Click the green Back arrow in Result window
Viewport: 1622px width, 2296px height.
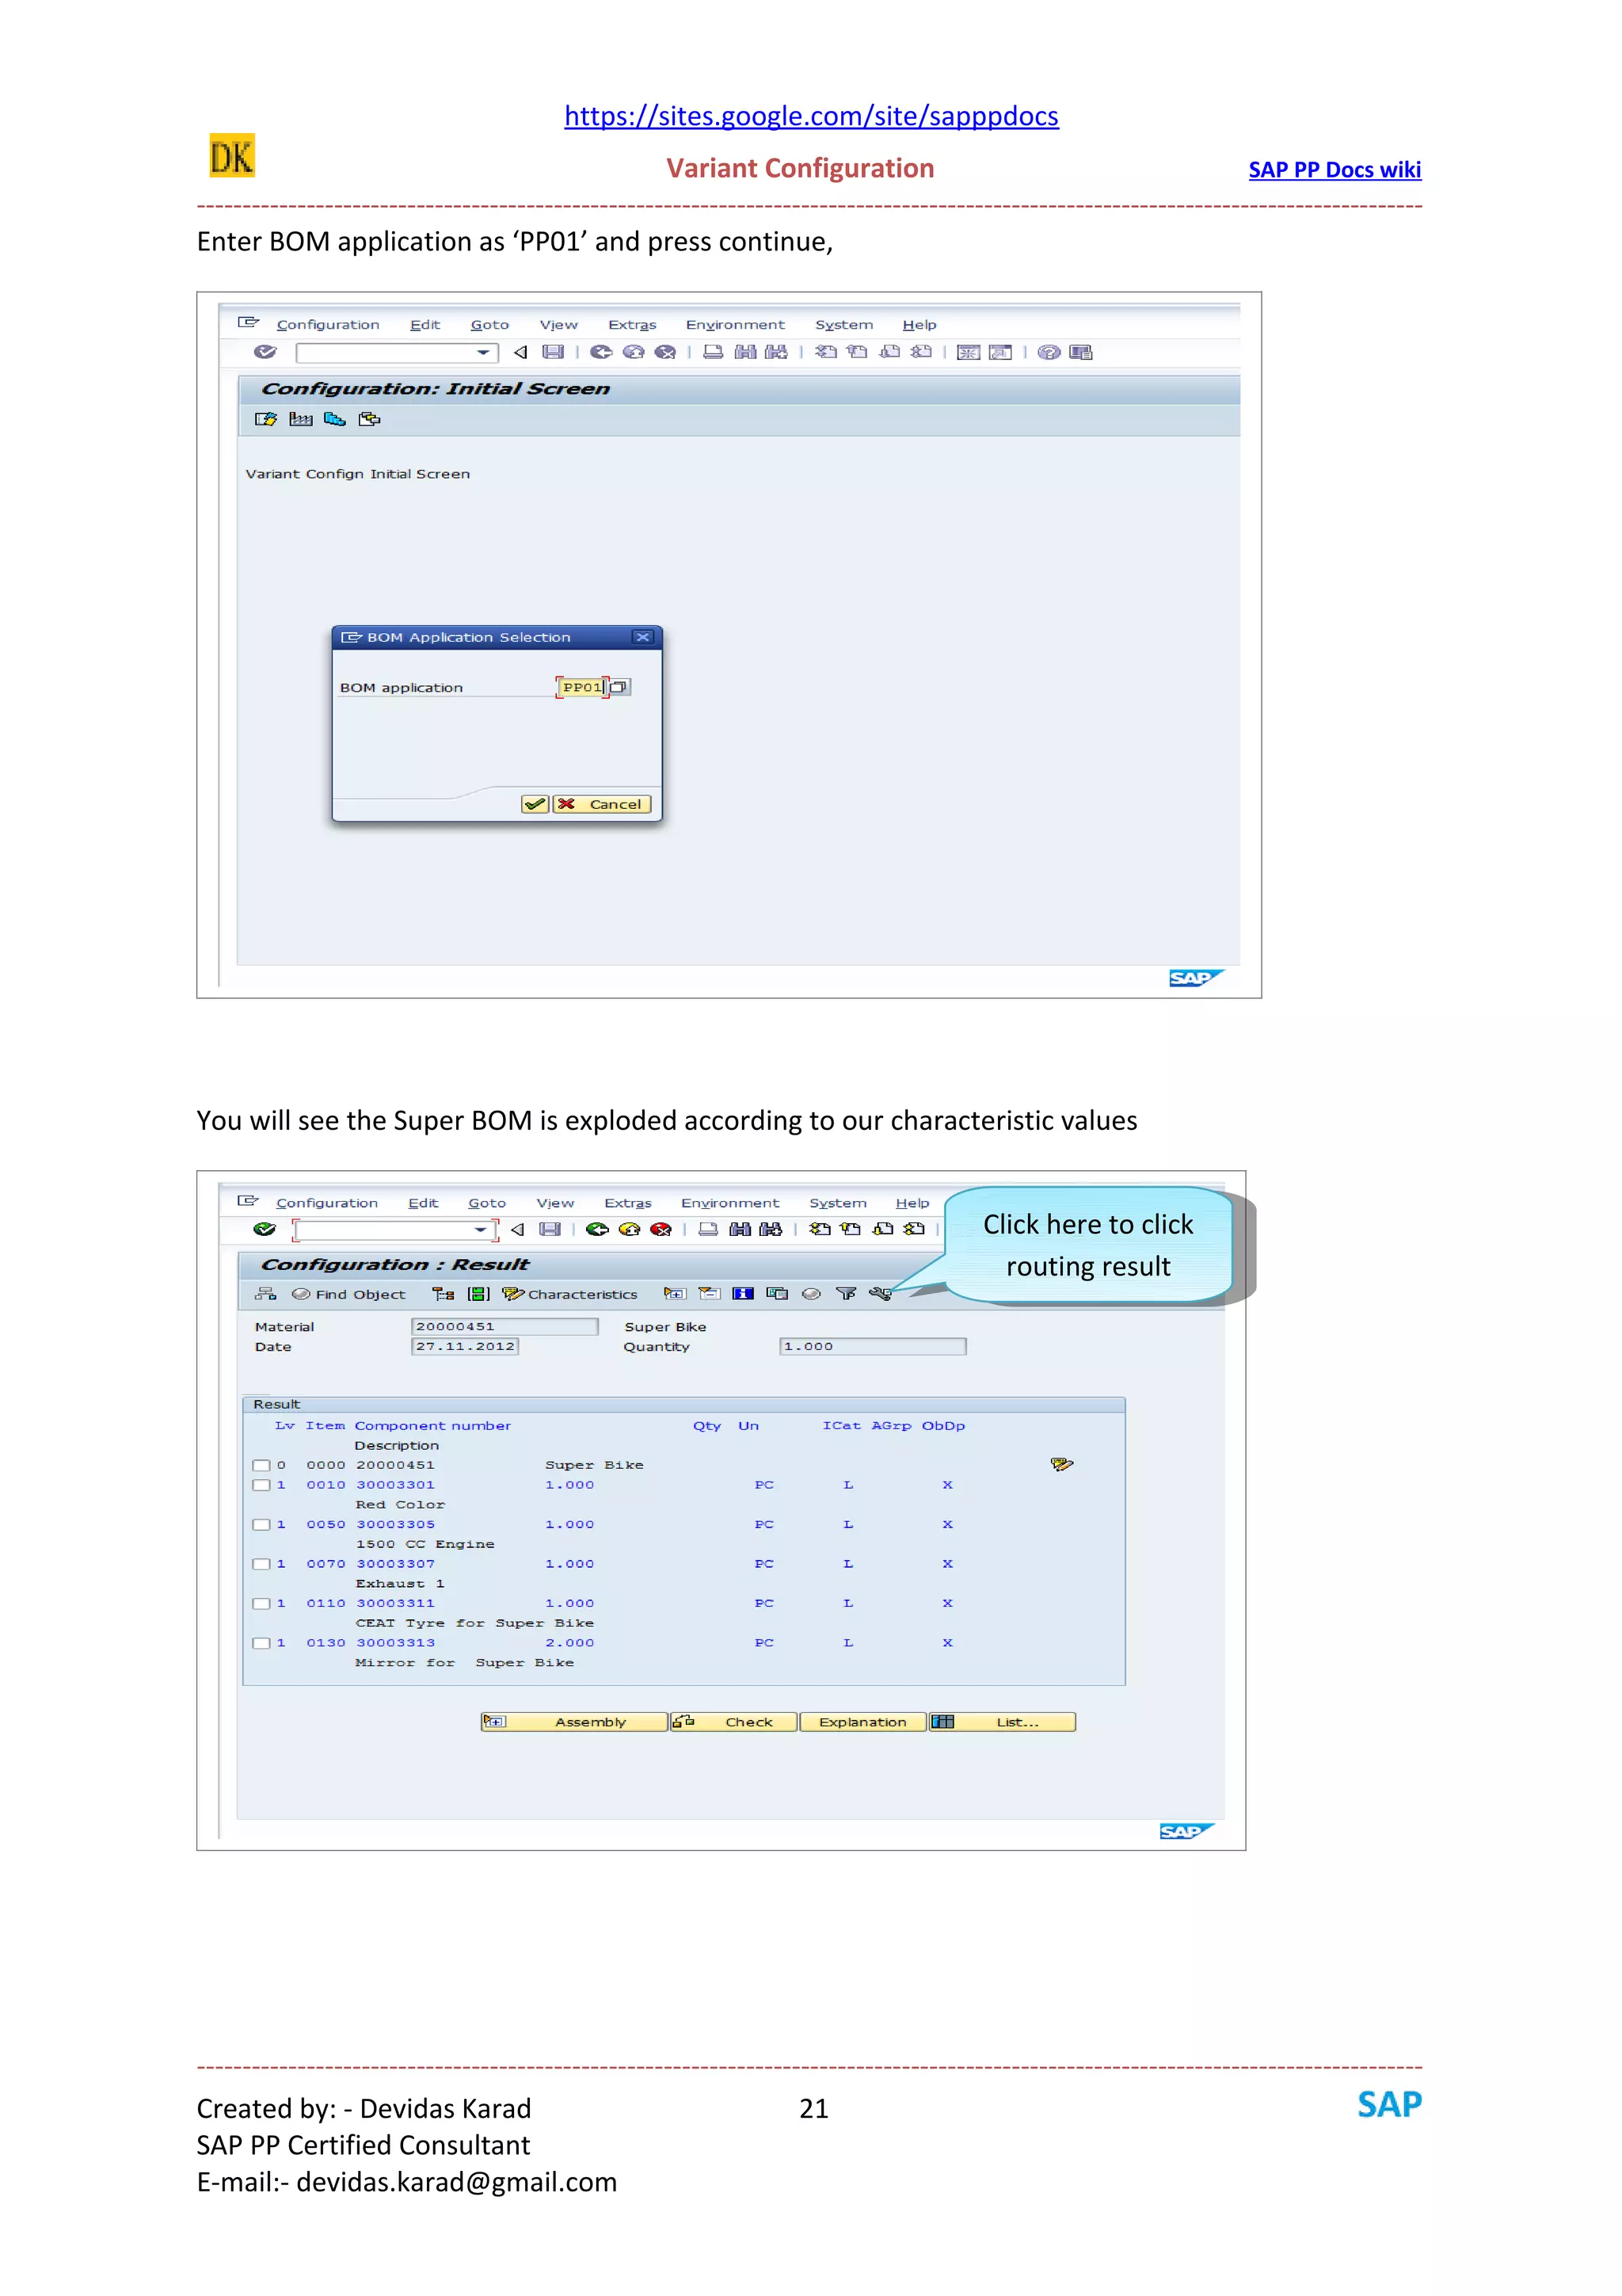[x=598, y=1229]
